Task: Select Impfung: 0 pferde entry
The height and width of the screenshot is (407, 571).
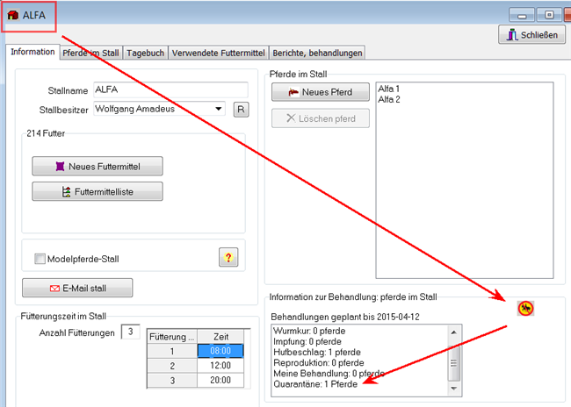Action: (x=307, y=341)
